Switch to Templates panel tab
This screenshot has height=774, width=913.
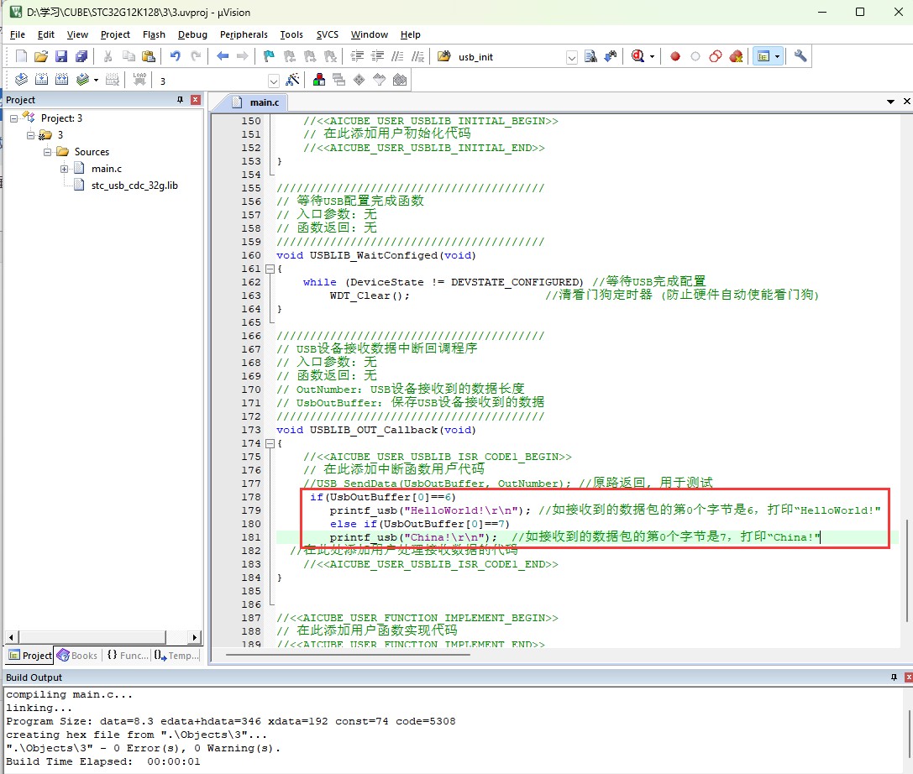point(177,656)
